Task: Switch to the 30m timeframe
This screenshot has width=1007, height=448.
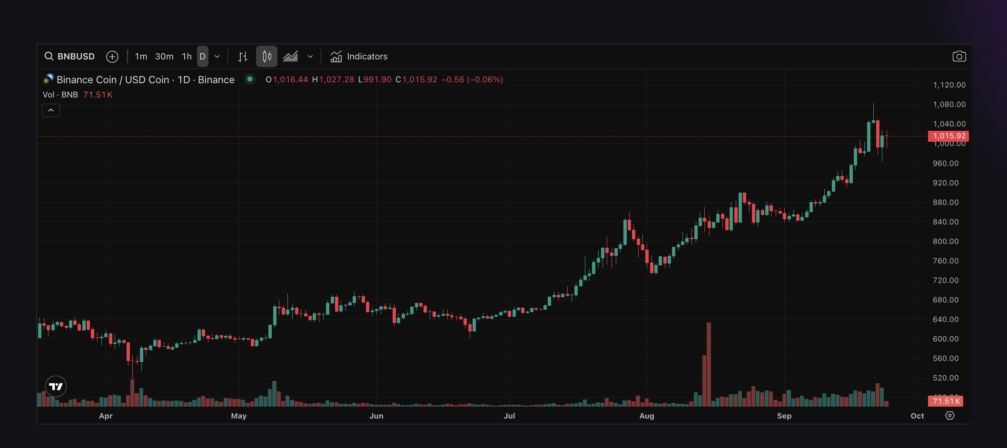Action: pos(164,57)
